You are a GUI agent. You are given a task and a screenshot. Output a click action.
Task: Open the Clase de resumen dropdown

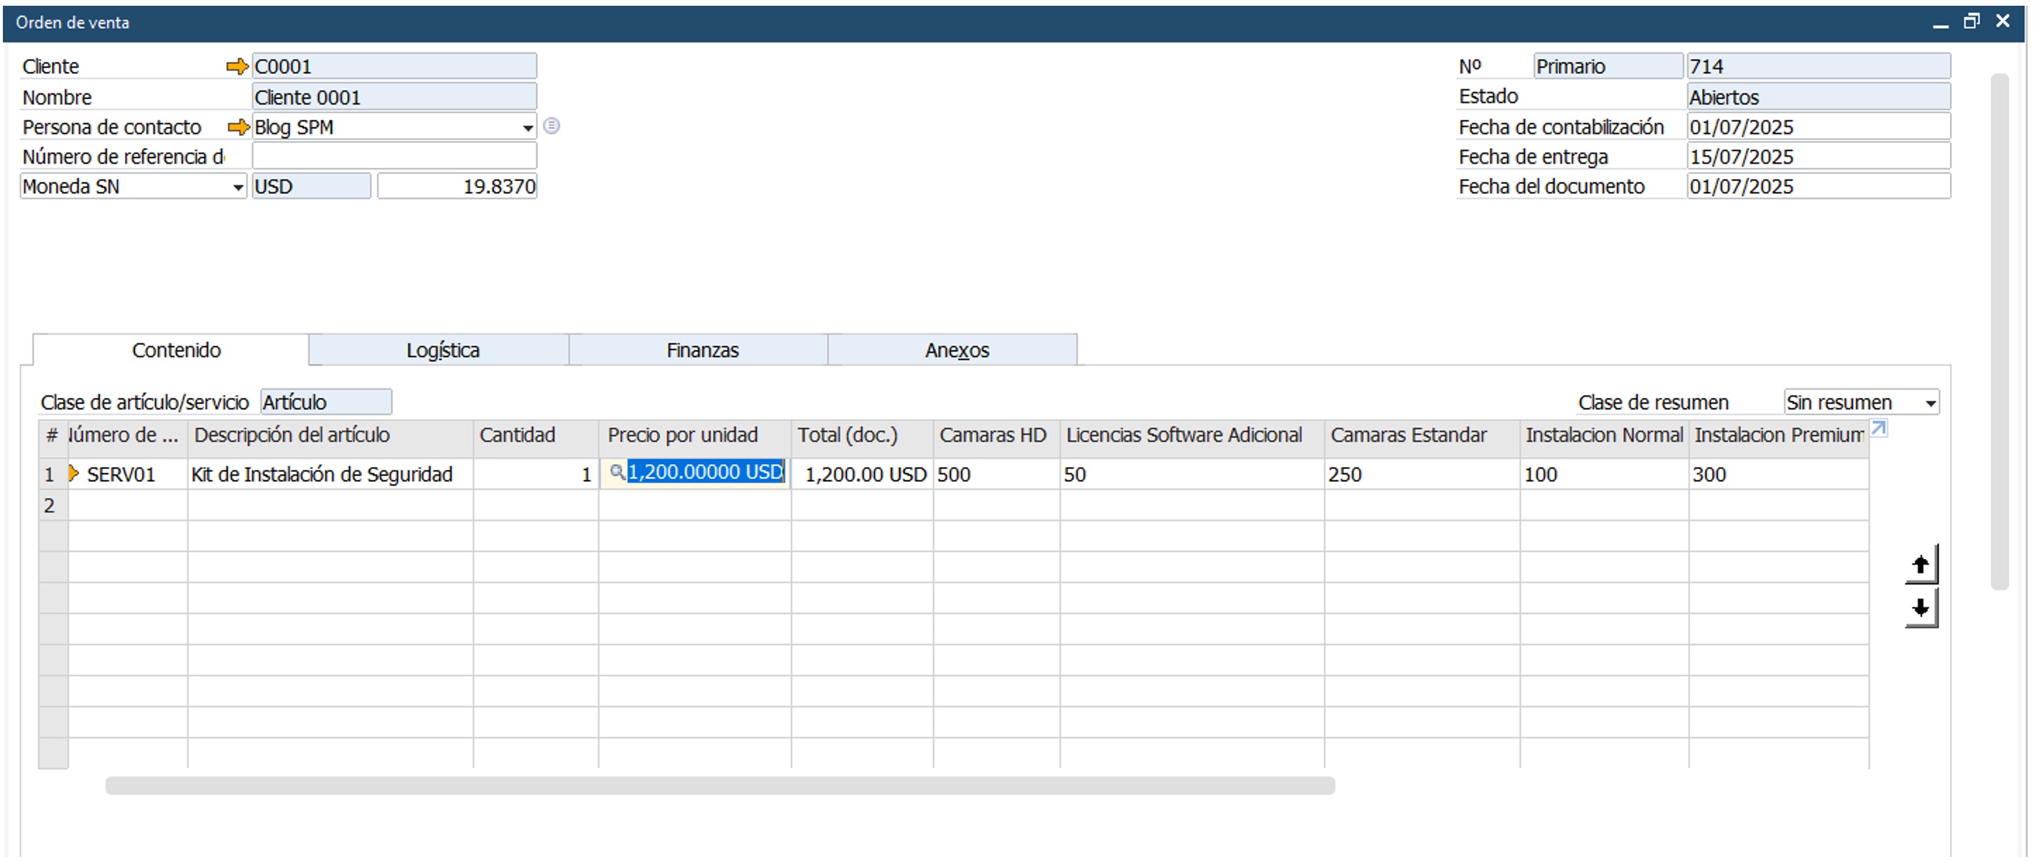click(1930, 404)
